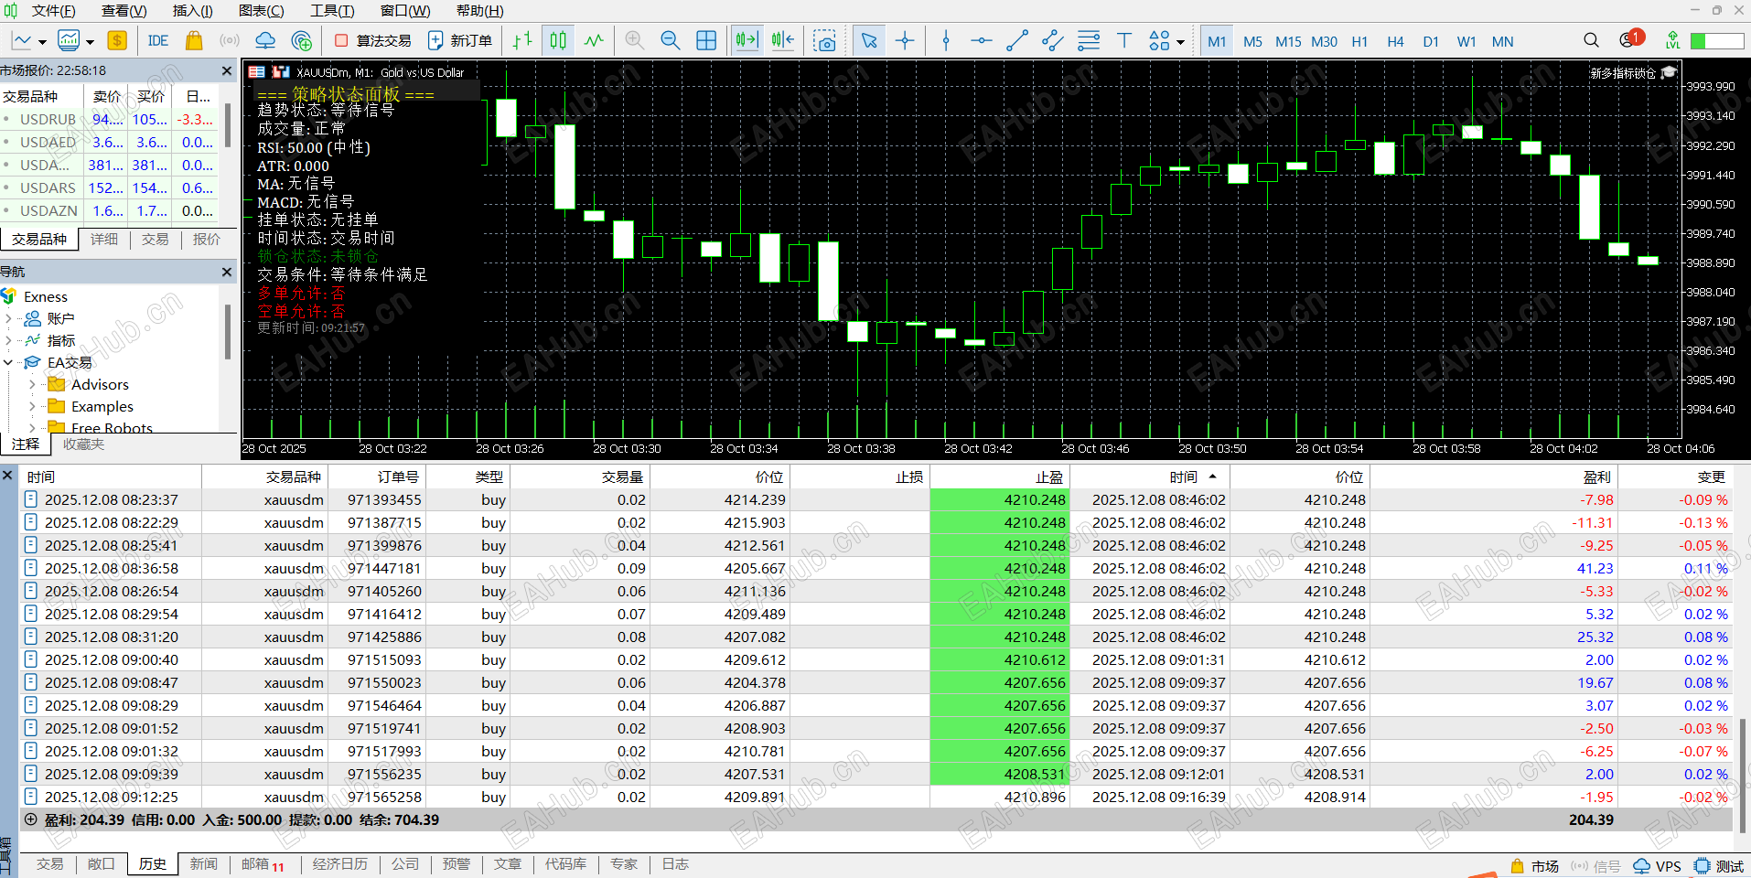Open the 帮助(H) menu
The height and width of the screenshot is (878, 1751).
click(x=479, y=11)
